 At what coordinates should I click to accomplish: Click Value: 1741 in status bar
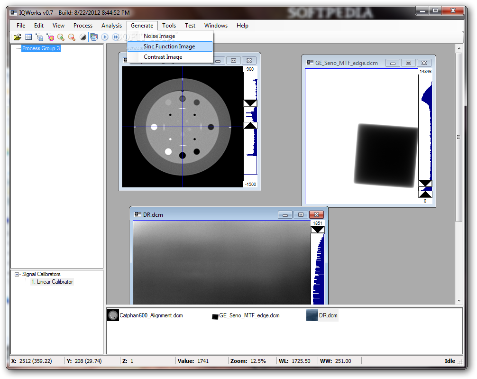point(193,361)
